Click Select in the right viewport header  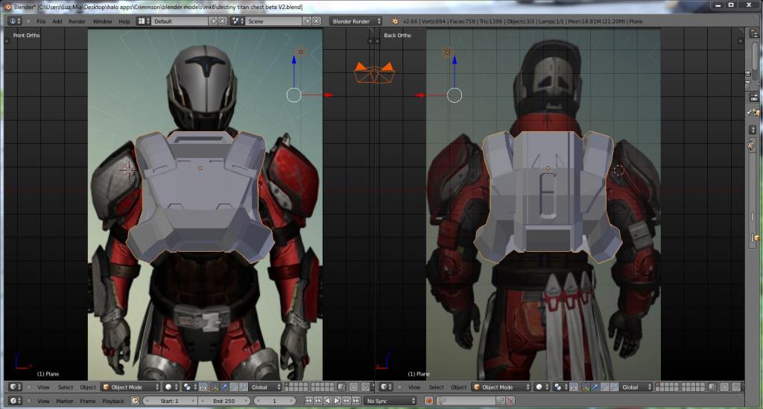[x=437, y=387]
